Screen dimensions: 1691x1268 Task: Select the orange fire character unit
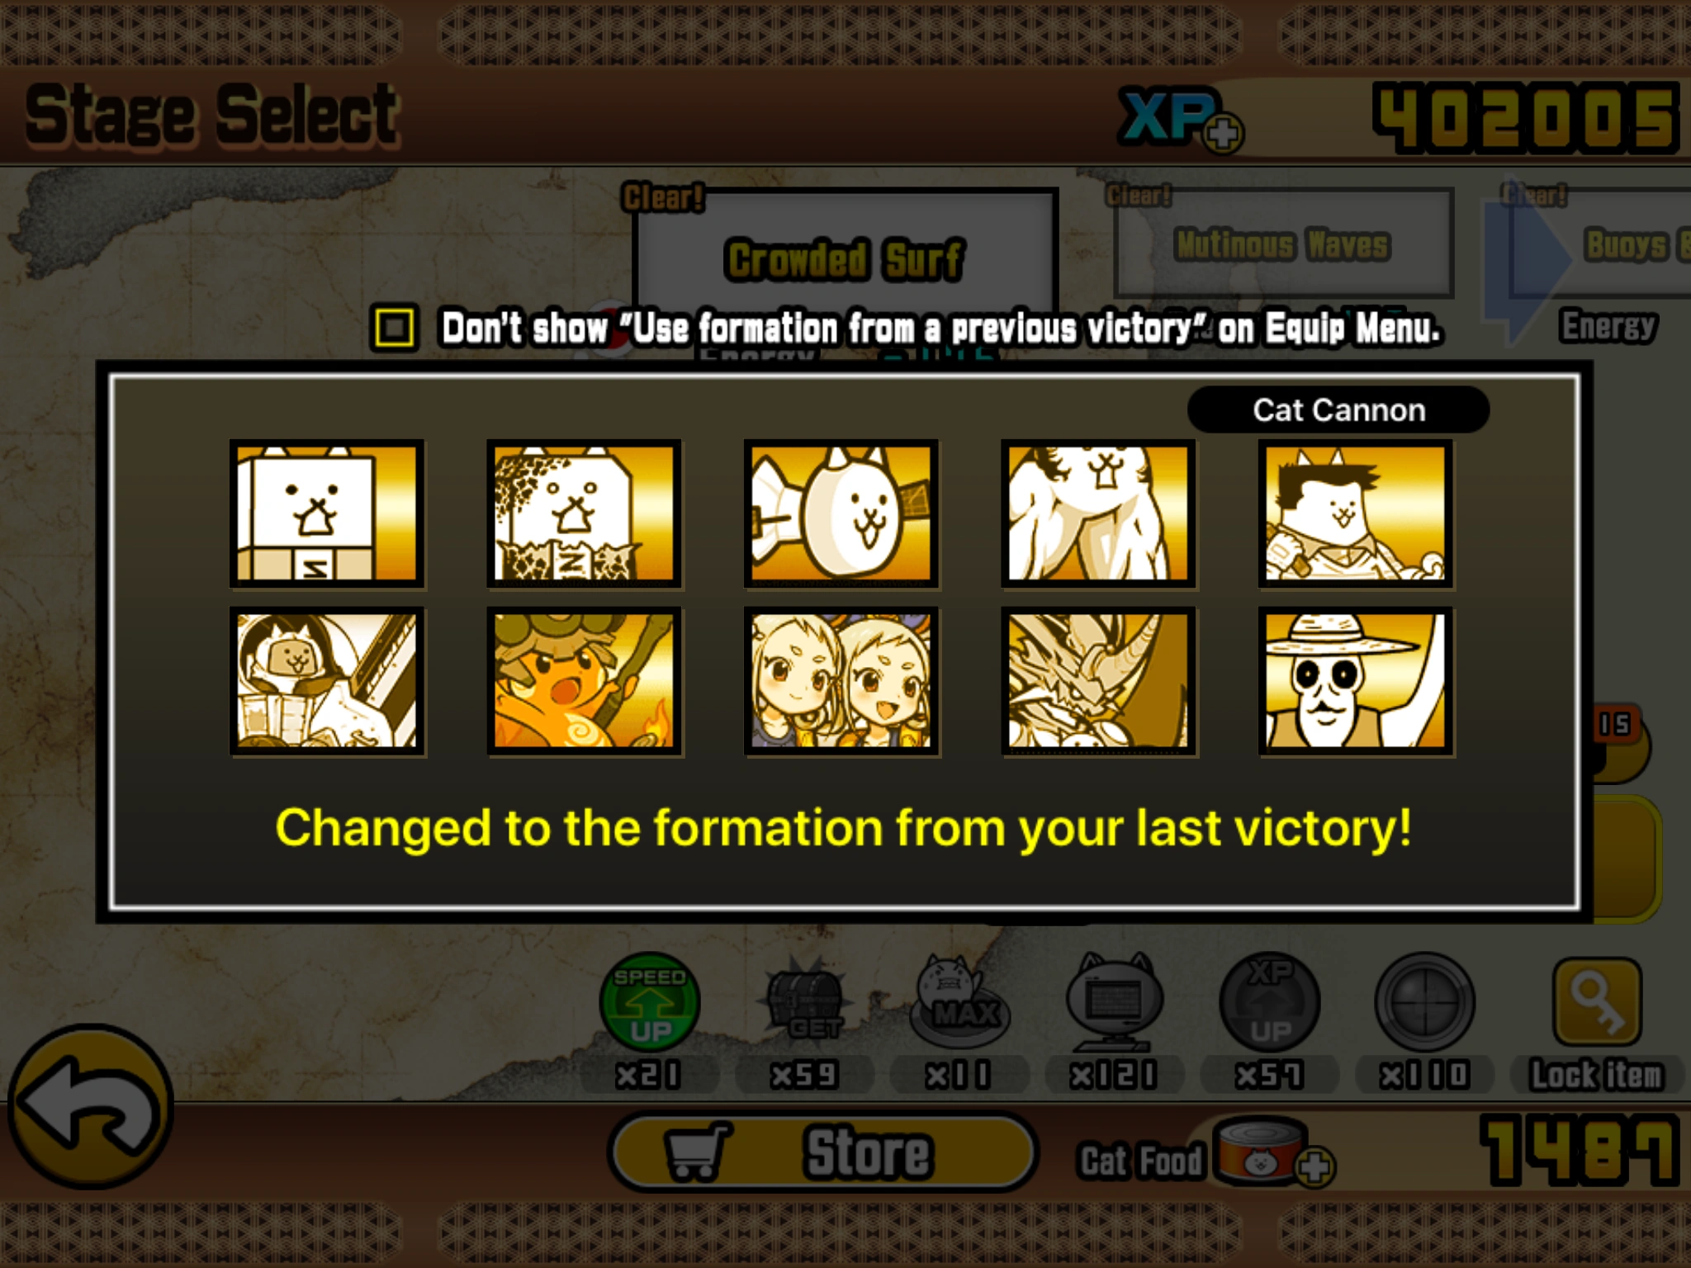tap(585, 682)
